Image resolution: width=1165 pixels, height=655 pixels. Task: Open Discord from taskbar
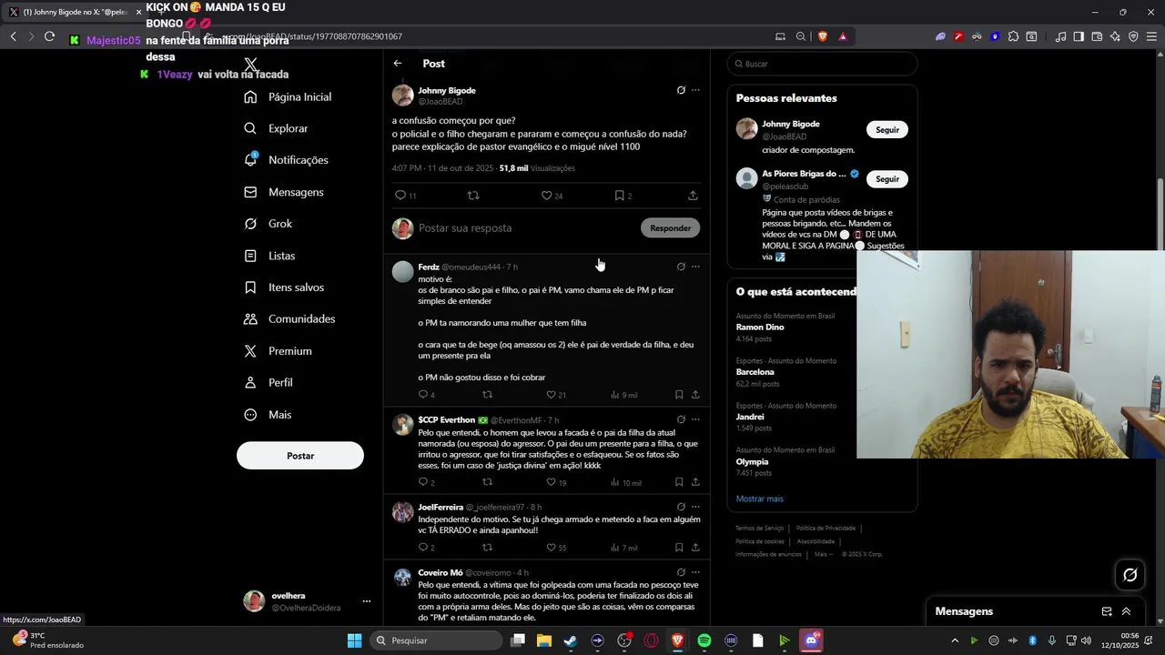click(811, 640)
